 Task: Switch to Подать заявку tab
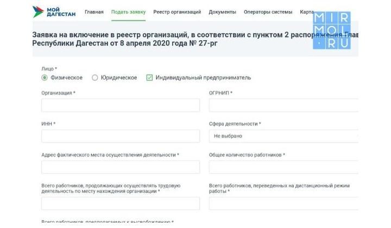128,12
